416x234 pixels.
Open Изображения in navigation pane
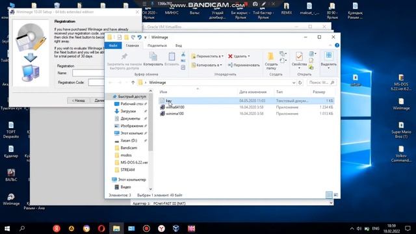[x=131, y=125]
